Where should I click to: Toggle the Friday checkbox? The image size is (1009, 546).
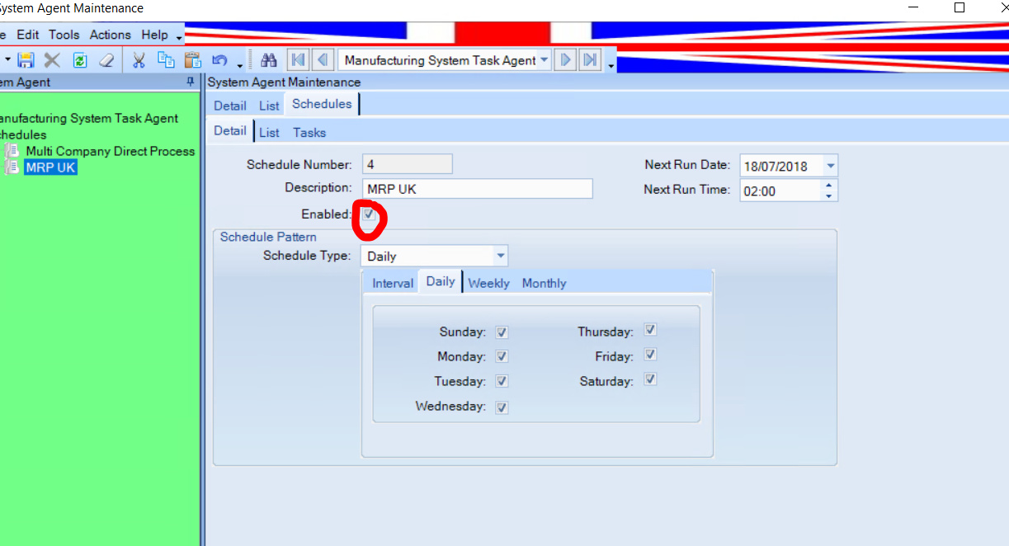pyautogui.click(x=650, y=355)
